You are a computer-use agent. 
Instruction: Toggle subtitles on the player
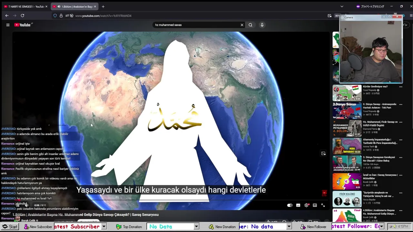click(x=298, y=205)
